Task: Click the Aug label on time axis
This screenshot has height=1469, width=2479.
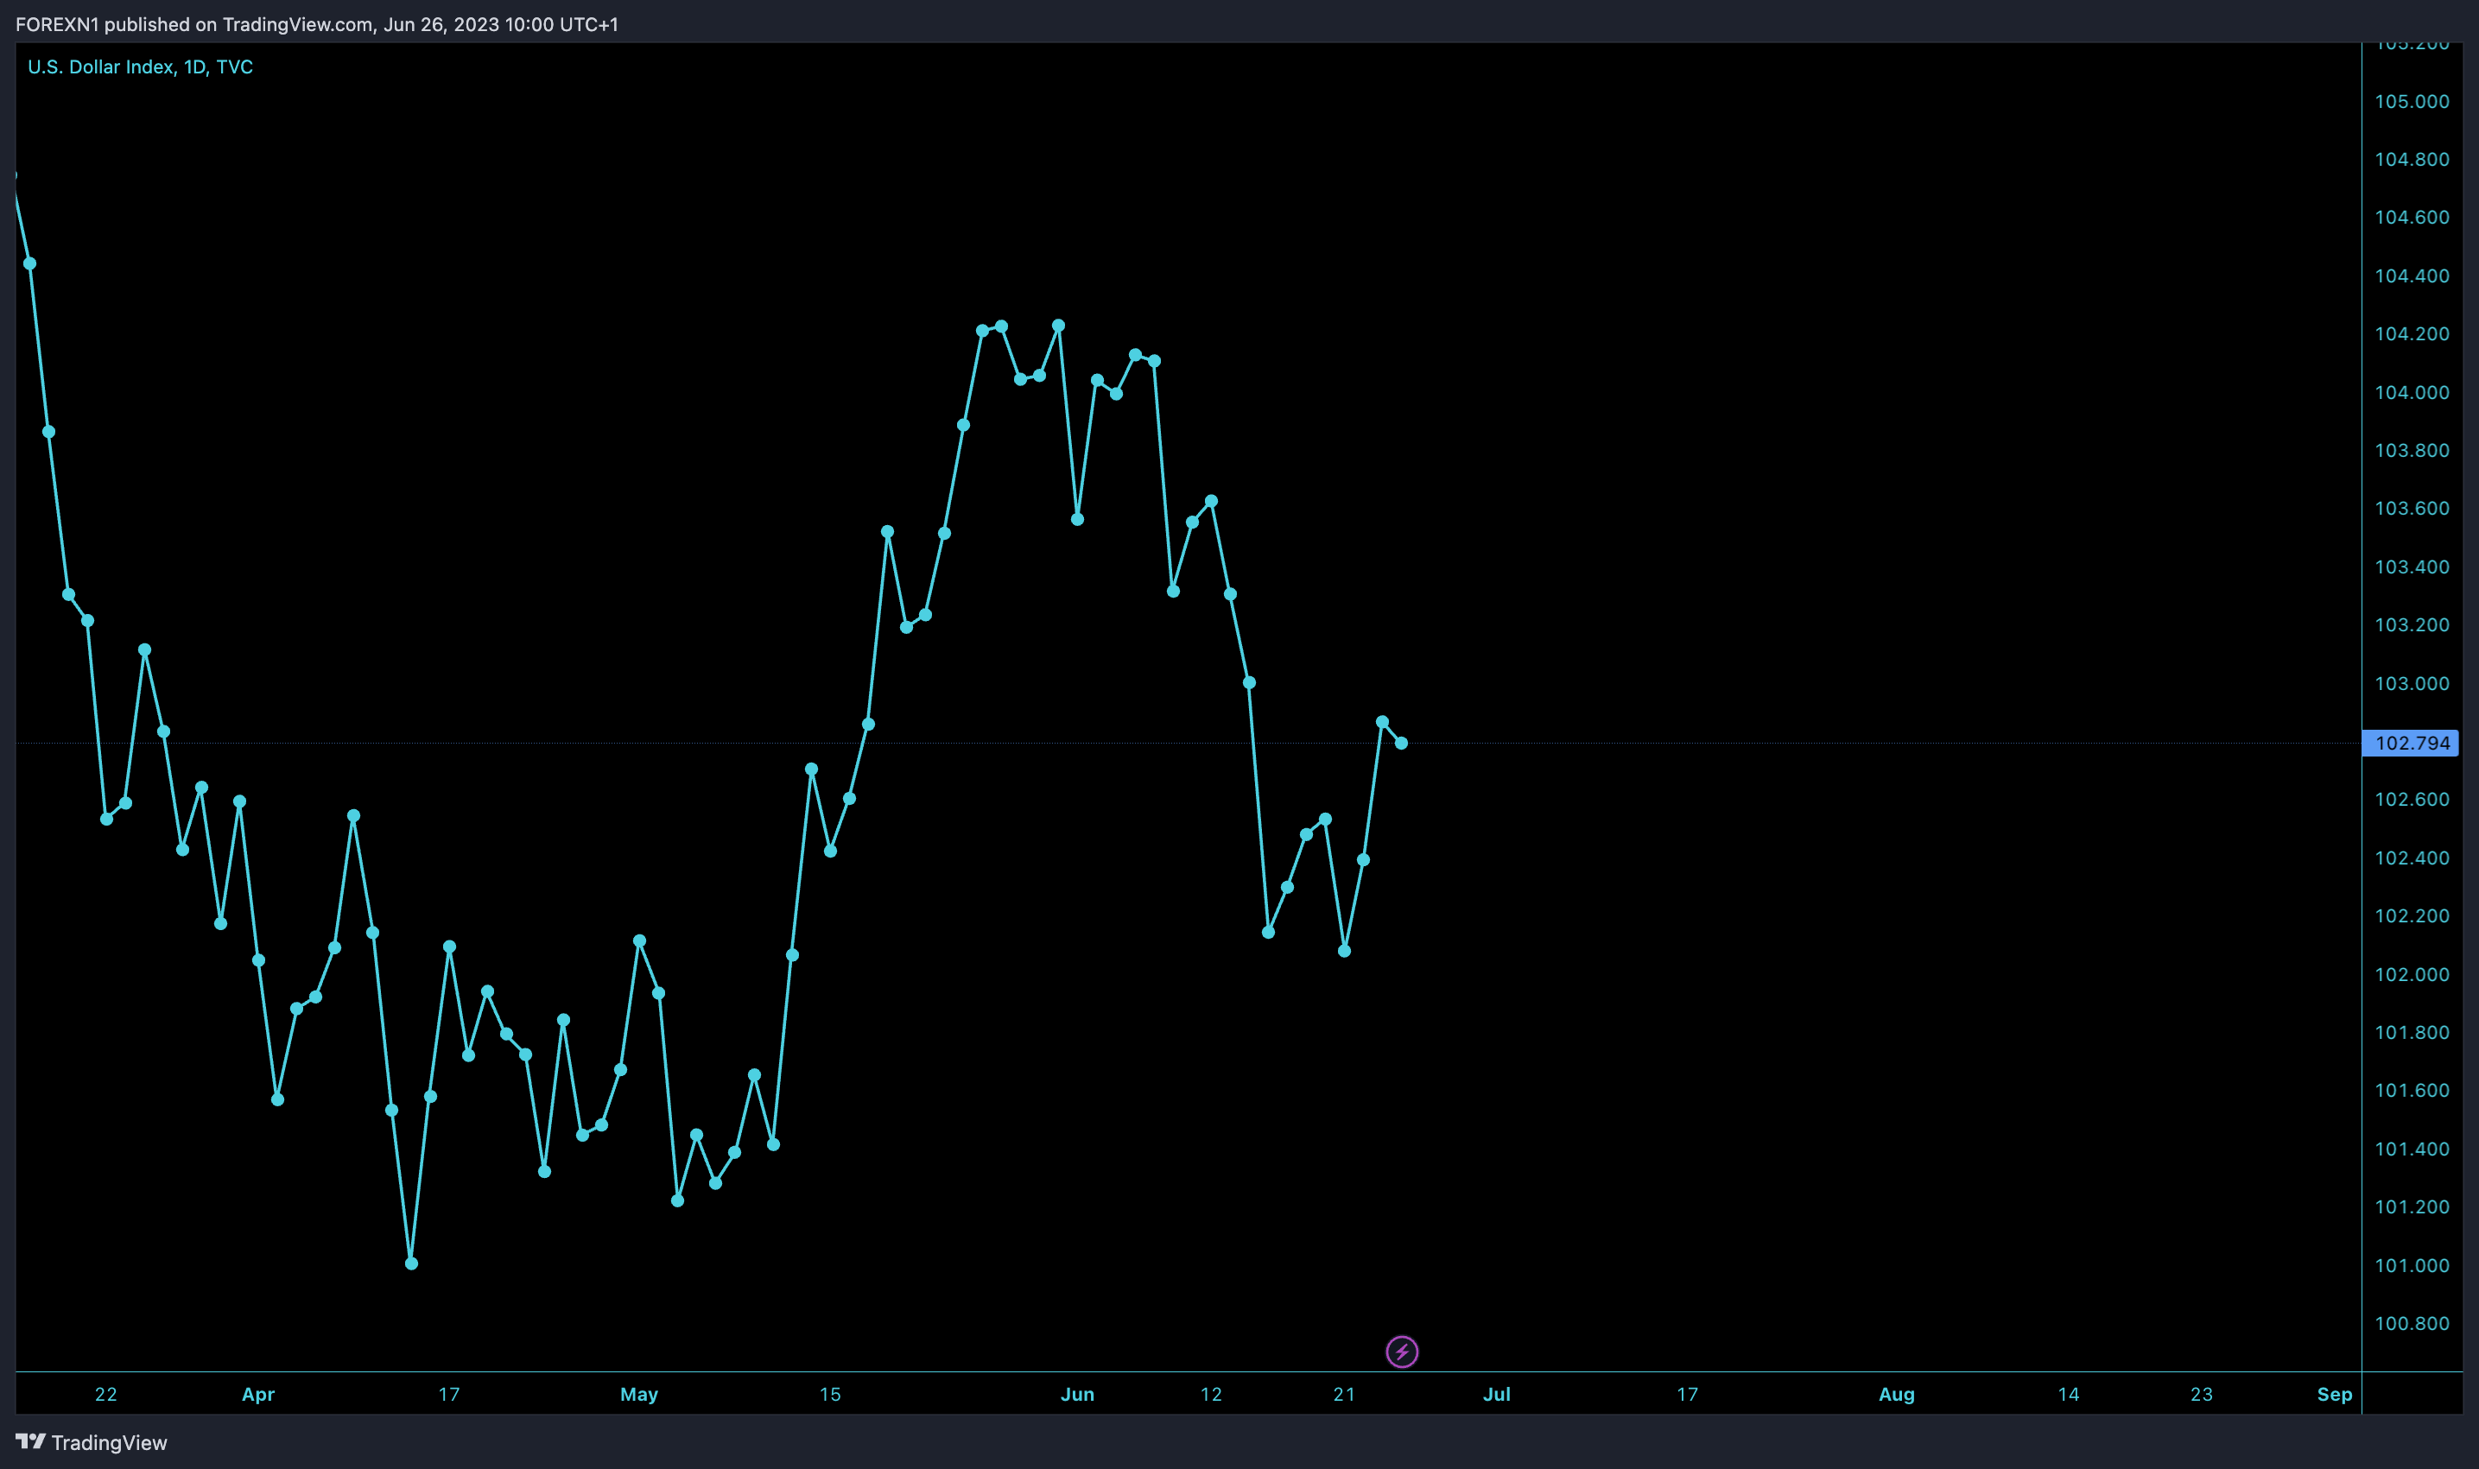Action: (x=1896, y=1394)
